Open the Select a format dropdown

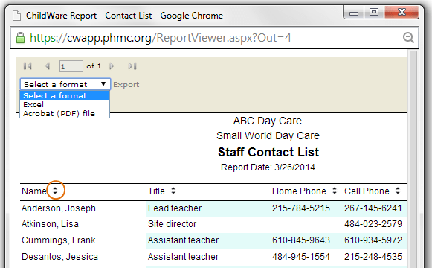pos(65,84)
